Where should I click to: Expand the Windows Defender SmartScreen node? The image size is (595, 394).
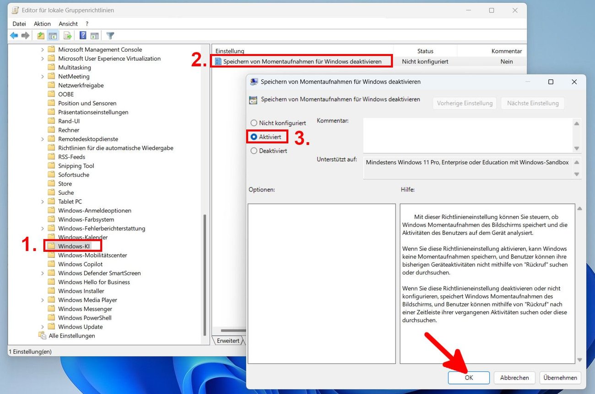pos(43,273)
